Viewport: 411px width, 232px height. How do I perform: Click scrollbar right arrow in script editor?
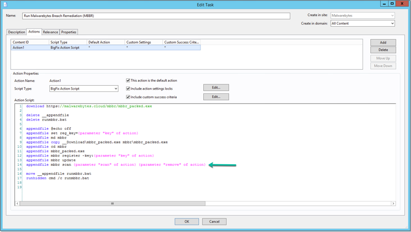click(x=393, y=203)
